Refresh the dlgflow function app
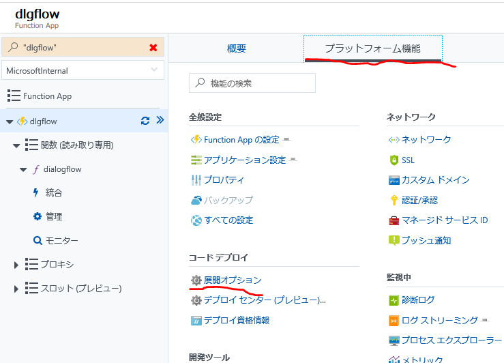 145,121
